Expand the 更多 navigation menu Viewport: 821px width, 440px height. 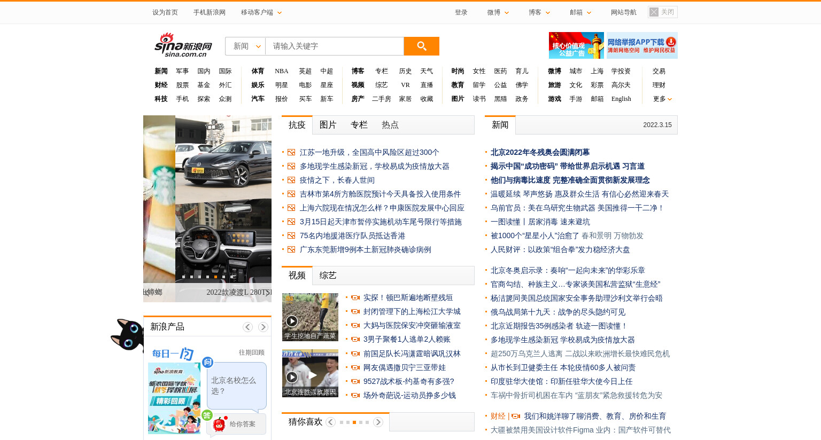click(x=662, y=99)
